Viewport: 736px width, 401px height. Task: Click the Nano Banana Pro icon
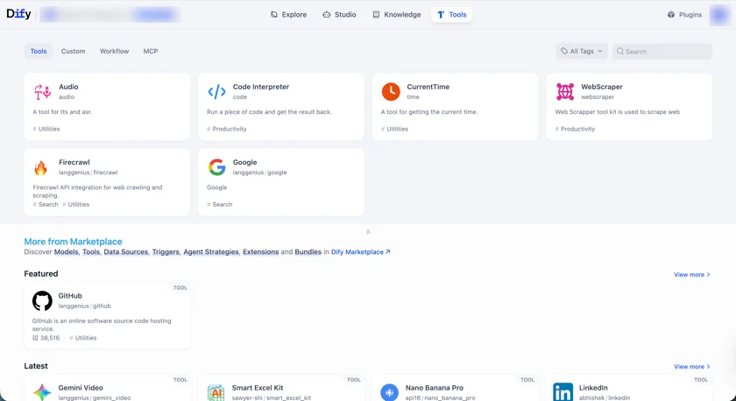tap(389, 392)
